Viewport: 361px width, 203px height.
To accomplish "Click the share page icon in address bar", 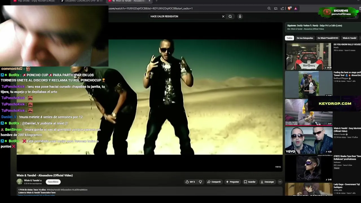I will (282, 8).
